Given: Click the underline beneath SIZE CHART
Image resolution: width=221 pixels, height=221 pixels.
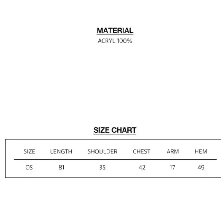Looking at the screenshot, I should [115, 134].
